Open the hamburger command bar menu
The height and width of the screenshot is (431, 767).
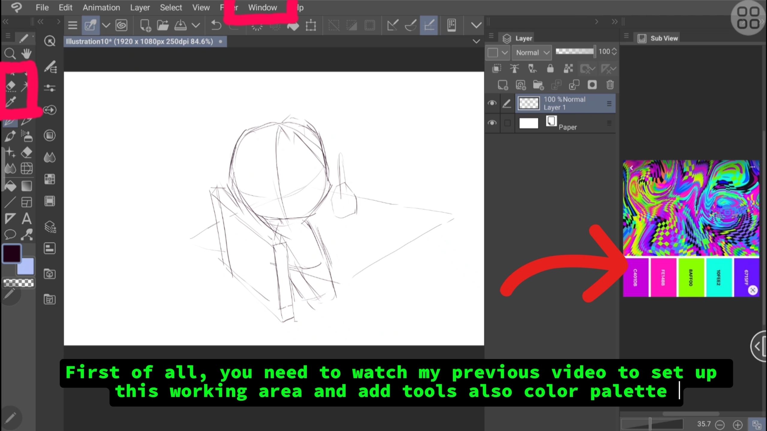tap(73, 25)
